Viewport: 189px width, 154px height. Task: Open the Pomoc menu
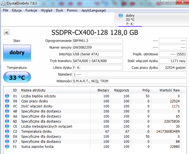[72, 10]
